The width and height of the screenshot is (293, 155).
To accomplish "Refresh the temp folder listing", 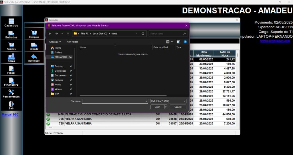I will pyautogui.click(x=143, y=34).
